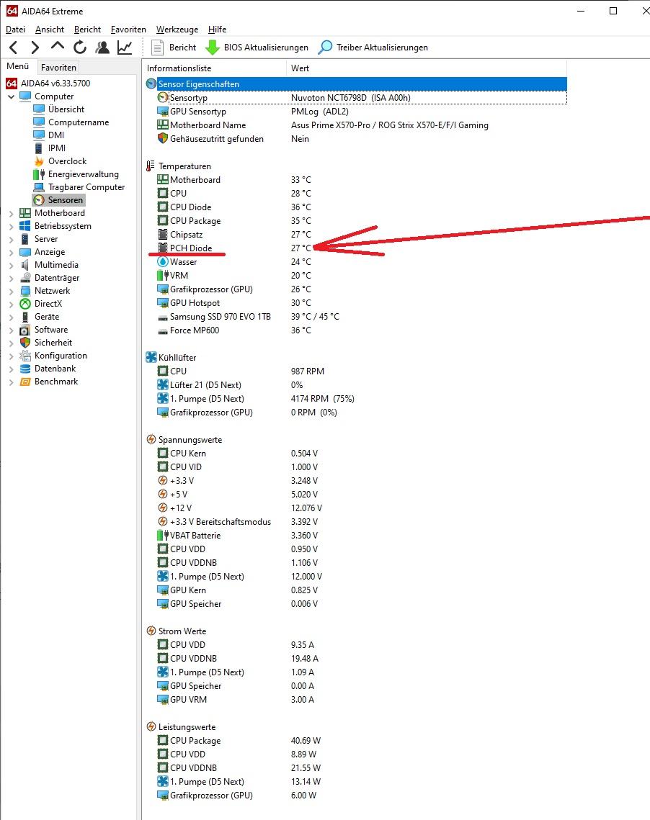Open the Favoriten menu in the menu bar
The image size is (650, 820).
point(128,30)
